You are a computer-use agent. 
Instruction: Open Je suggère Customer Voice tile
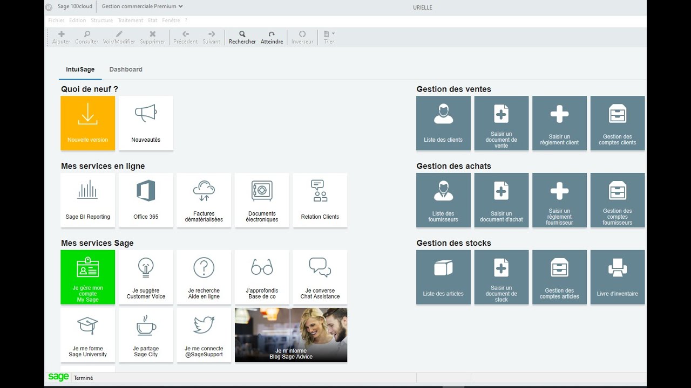(146, 277)
